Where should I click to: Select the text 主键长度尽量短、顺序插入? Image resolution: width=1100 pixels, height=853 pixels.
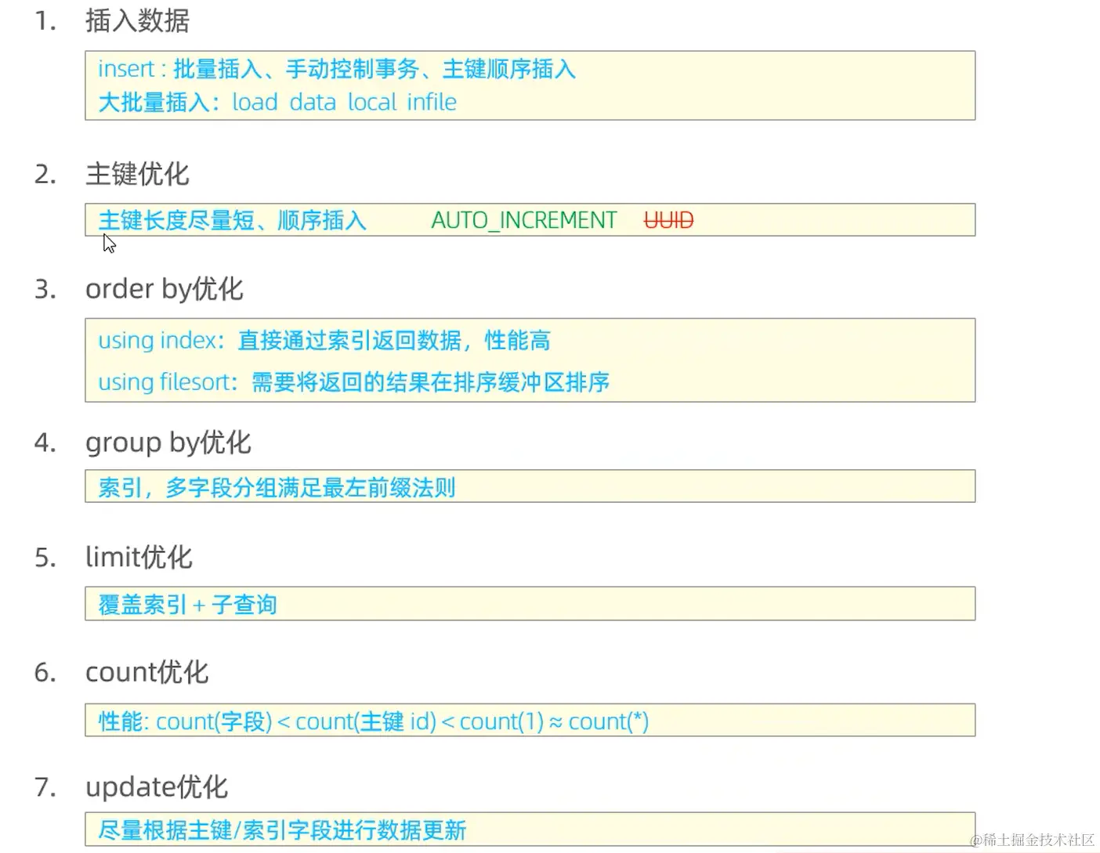pyautogui.click(x=233, y=220)
